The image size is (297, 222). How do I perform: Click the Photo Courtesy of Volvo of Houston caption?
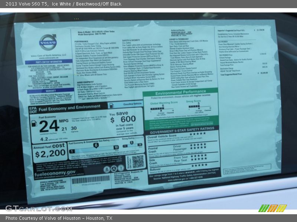tap(59, 218)
